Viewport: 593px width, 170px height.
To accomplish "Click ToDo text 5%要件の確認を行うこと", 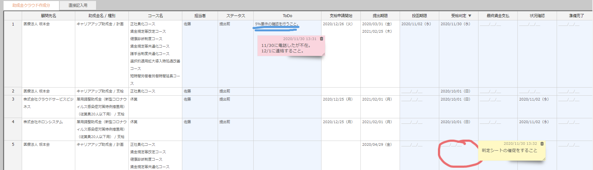I will [x=276, y=24].
